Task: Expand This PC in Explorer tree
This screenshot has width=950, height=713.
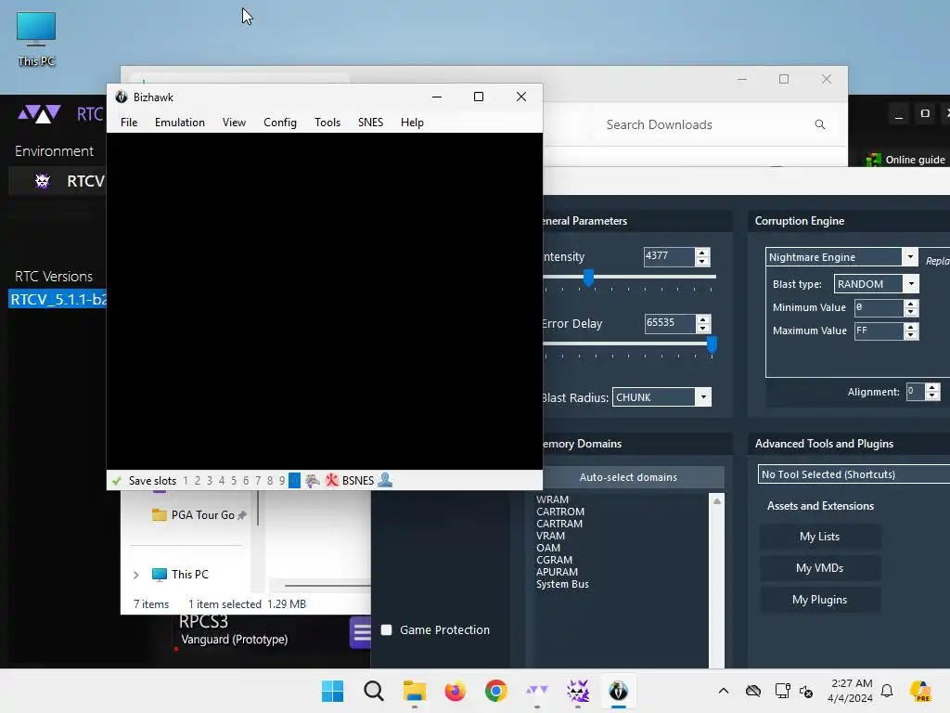Action: 136,575
